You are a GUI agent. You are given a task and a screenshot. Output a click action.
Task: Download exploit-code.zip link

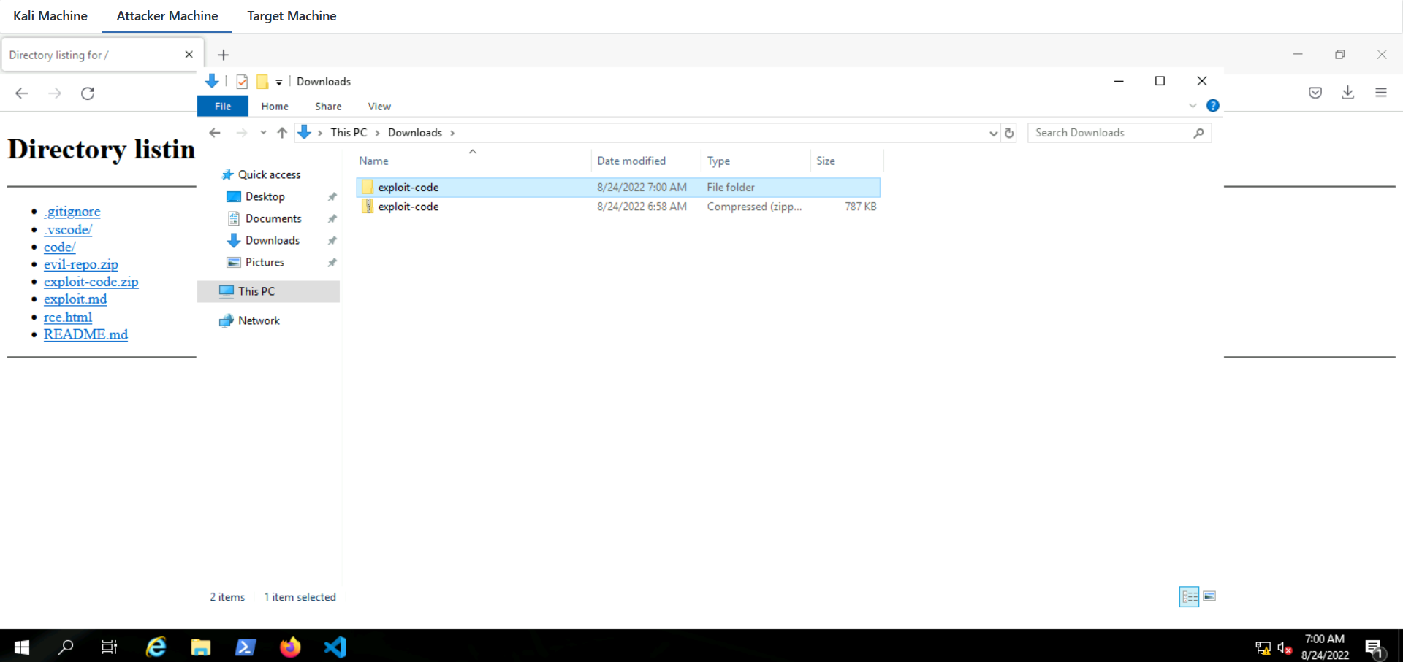point(91,282)
